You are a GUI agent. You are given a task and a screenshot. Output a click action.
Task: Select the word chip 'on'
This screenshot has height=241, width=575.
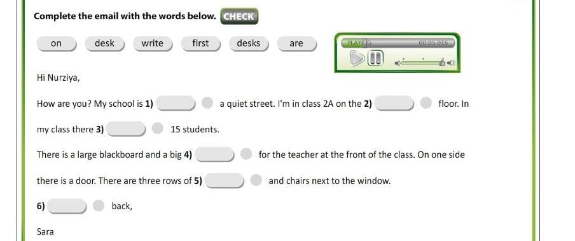point(57,44)
